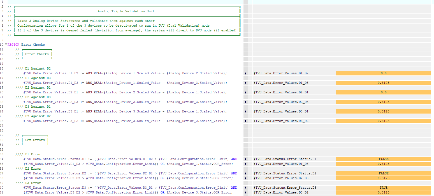
Task: Click the arrow next to Error_Status.D3 watch row
Action: [x=246, y=188]
